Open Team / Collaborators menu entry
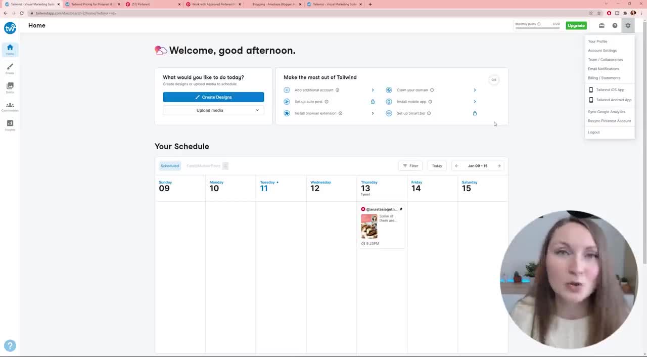This screenshot has height=357, width=647. (x=605, y=60)
